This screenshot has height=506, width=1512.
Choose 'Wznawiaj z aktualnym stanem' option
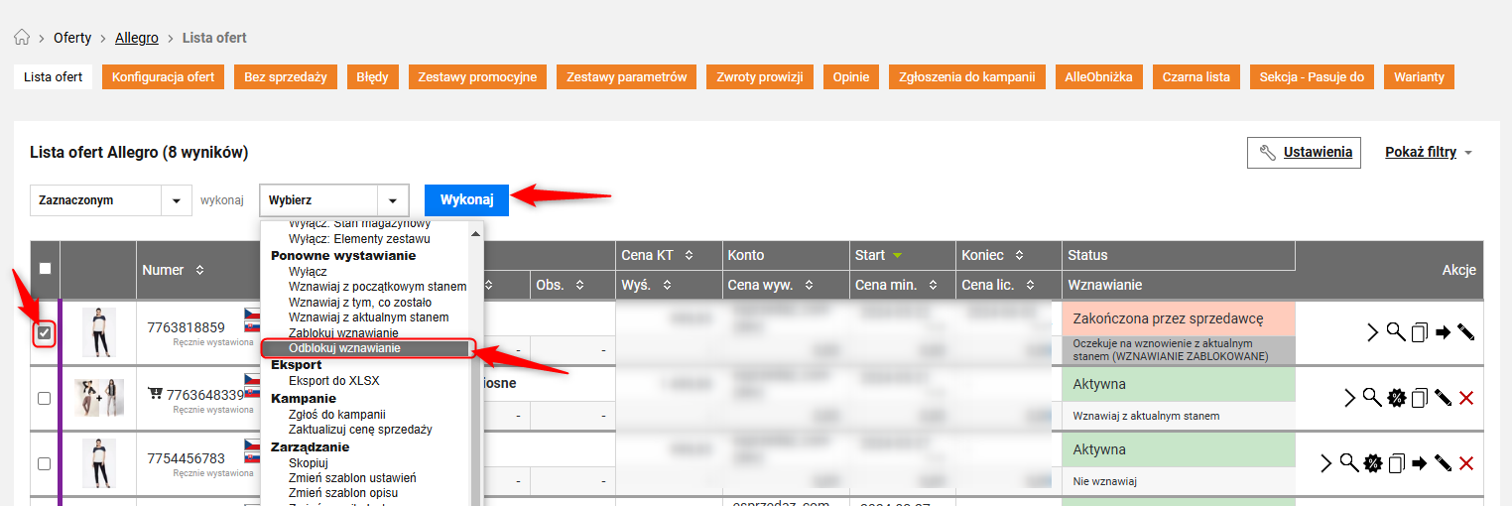[368, 316]
